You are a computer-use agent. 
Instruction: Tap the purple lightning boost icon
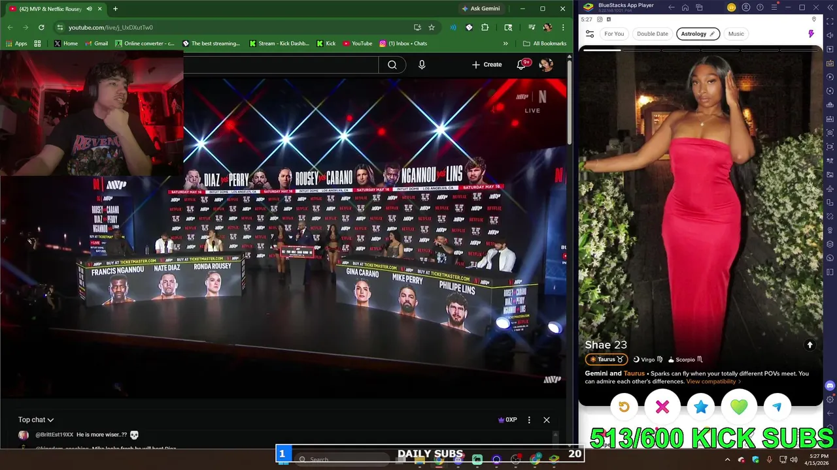(x=811, y=34)
